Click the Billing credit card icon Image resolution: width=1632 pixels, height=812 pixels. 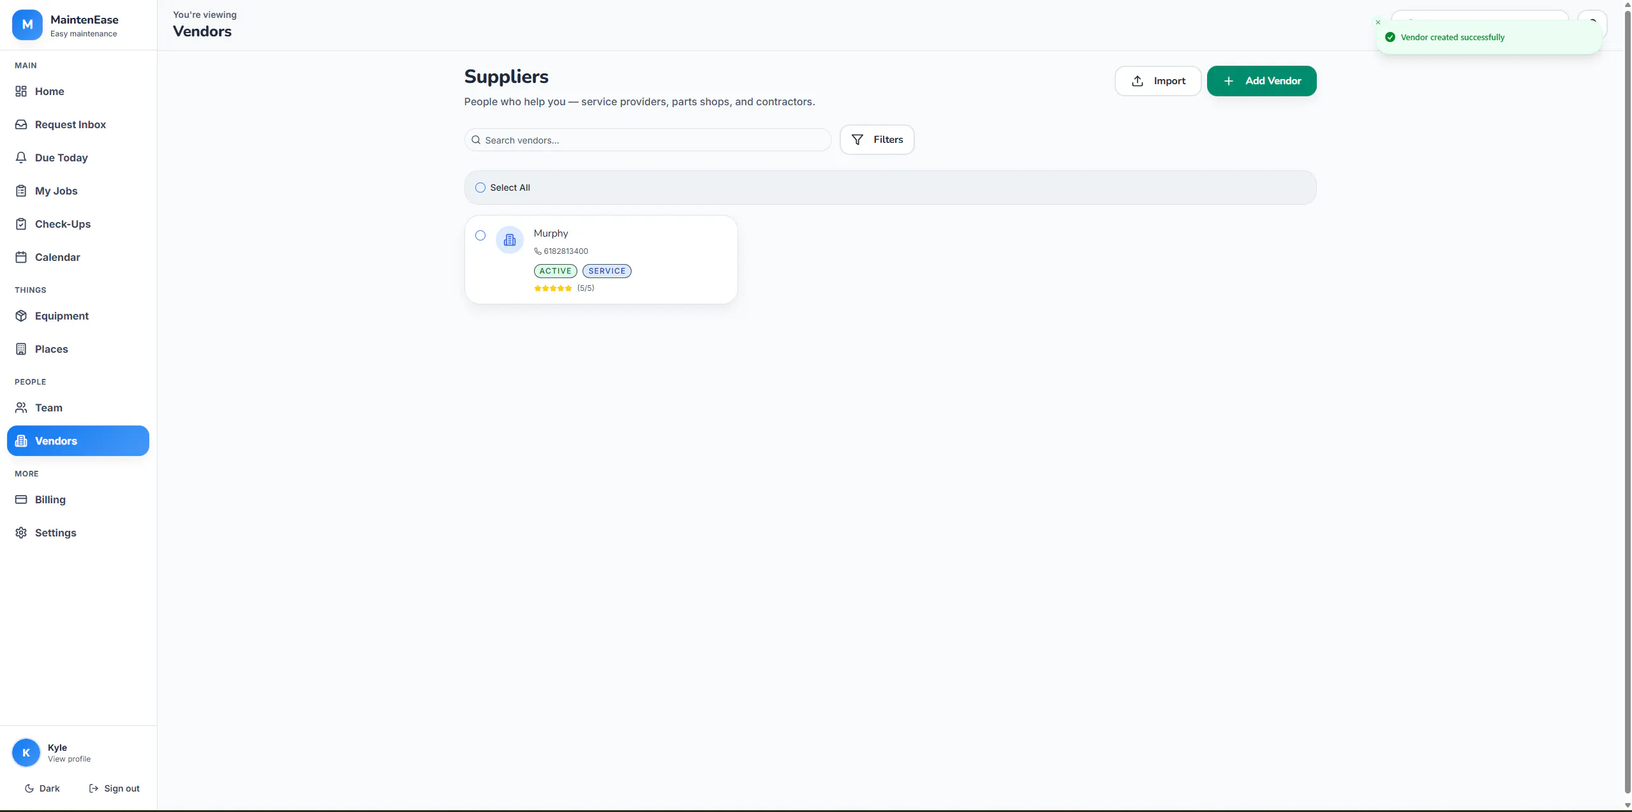pos(21,499)
